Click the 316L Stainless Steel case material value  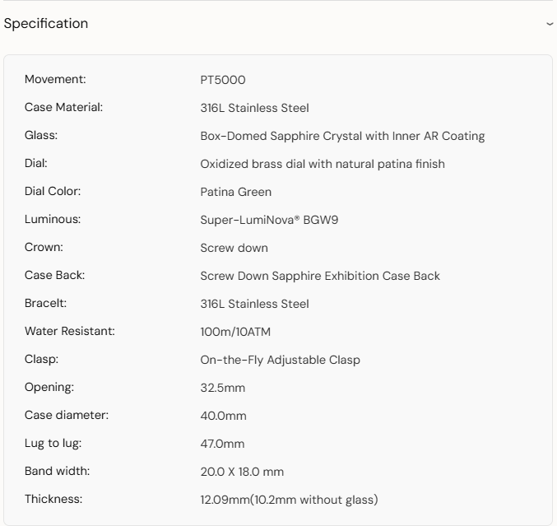point(254,108)
